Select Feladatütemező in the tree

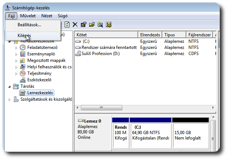pos(42,47)
